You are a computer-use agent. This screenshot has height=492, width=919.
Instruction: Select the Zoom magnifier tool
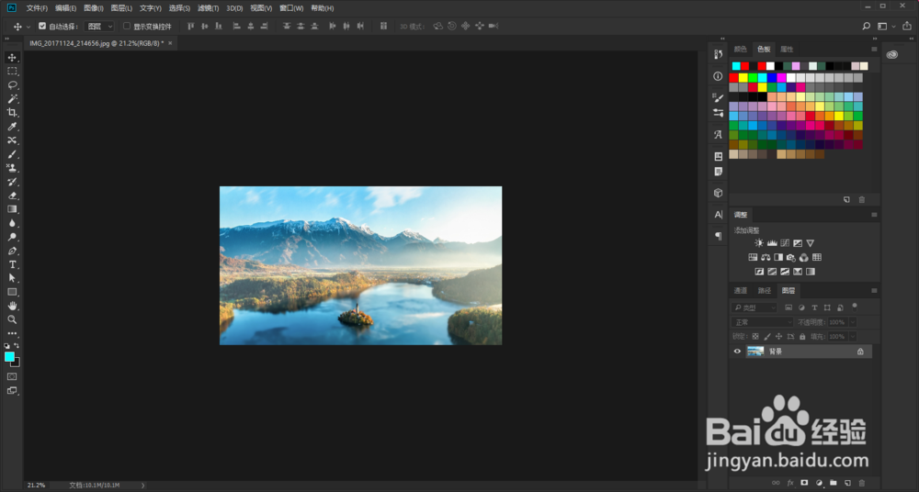[x=12, y=319]
